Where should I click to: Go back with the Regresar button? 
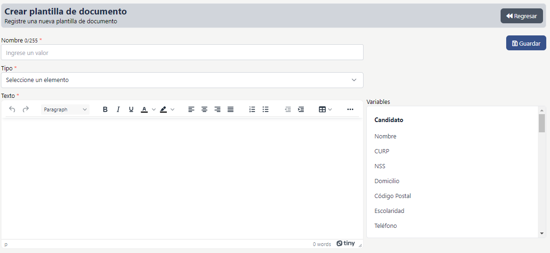pos(521,16)
